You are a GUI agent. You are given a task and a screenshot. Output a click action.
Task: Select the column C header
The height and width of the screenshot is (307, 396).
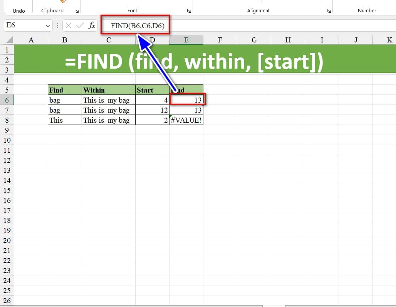coord(109,40)
